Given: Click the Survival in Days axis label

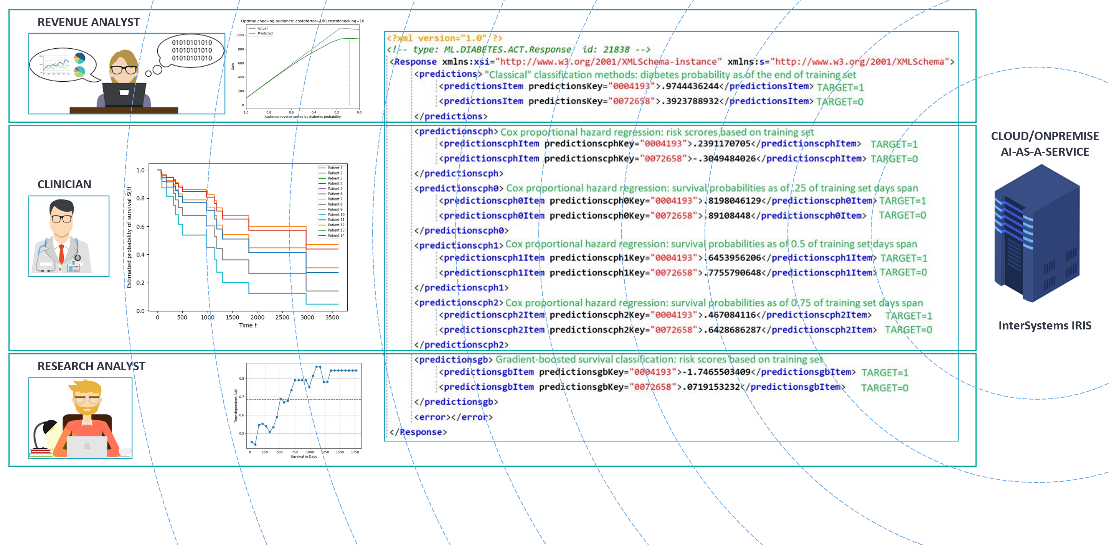Looking at the screenshot, I should [x=304, y=456].
